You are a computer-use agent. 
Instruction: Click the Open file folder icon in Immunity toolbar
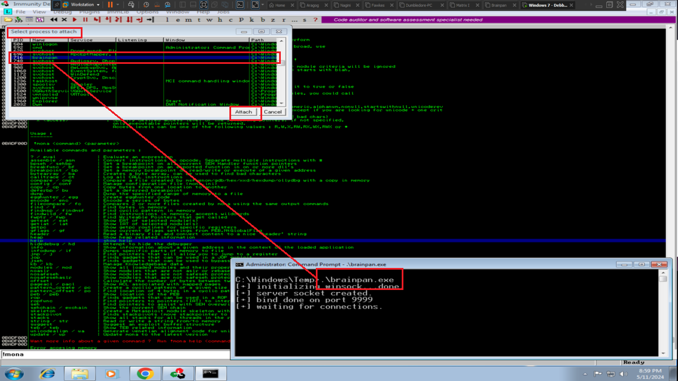pyautogui.click(x=8, y=20)
